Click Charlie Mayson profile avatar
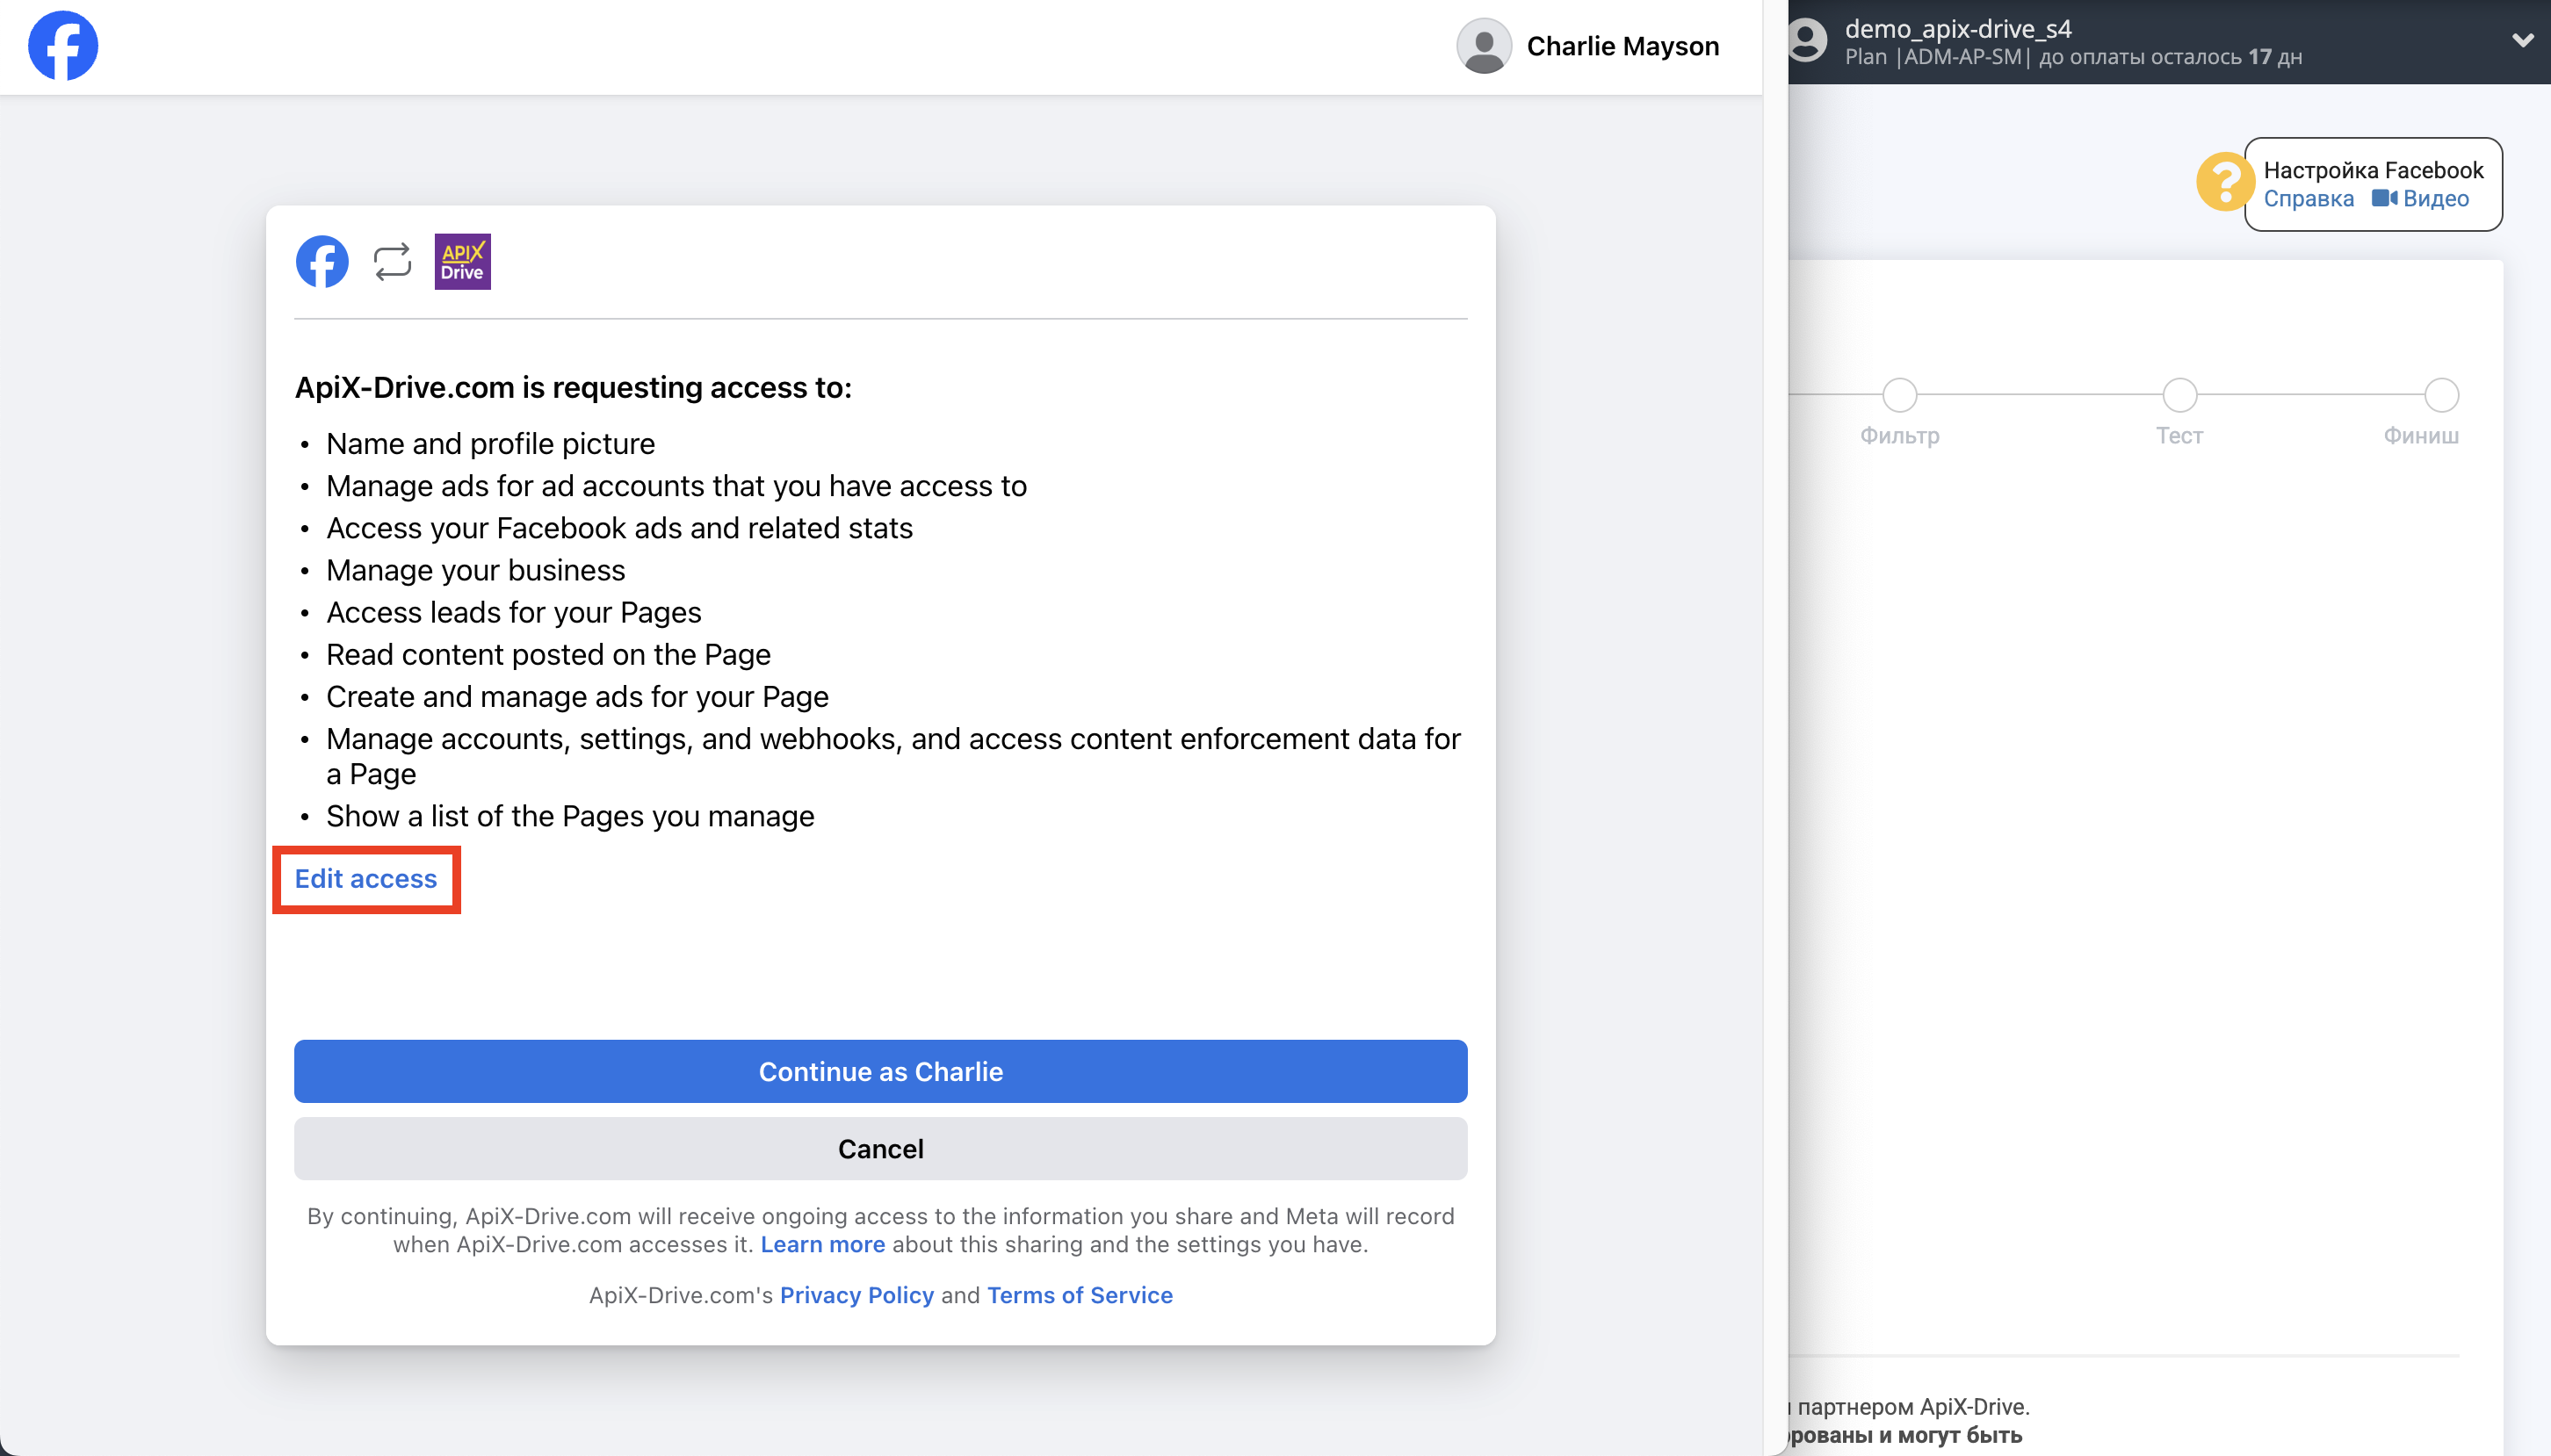 pyautogui.click(x=1483, y=46)
